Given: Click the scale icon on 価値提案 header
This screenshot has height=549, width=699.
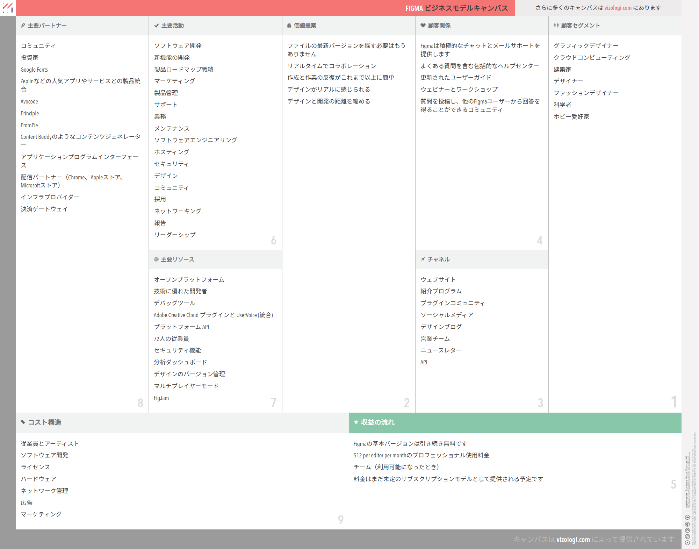Looking at the screenshot, I should click(x=289, y=25).
